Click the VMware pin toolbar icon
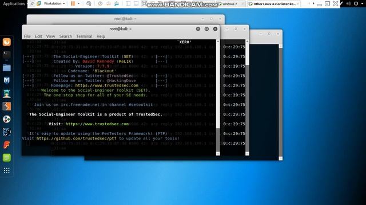The width and height of the screenshot is (366, 205). (x=32, y=3)
